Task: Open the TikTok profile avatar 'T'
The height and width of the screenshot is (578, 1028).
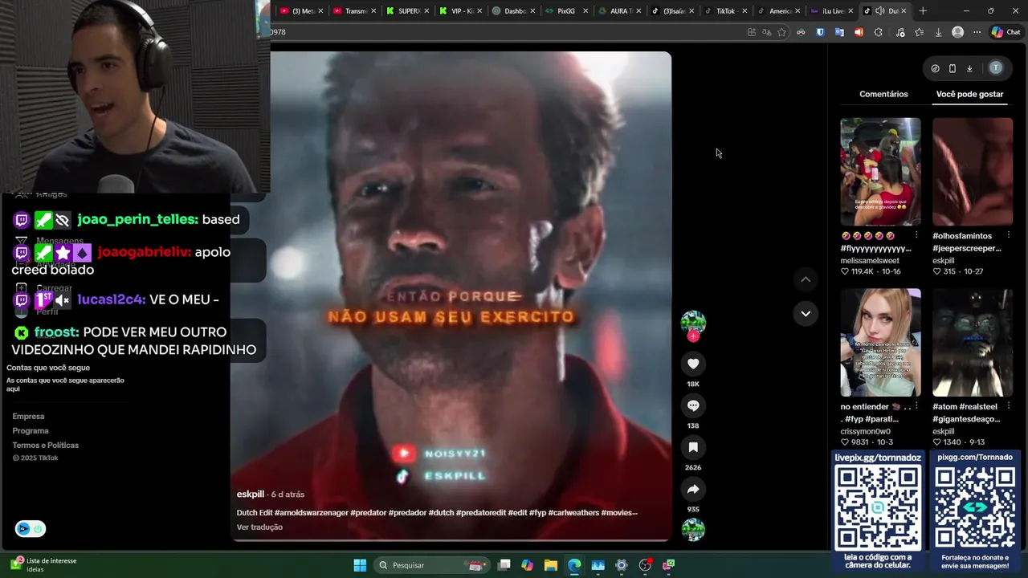Action: point(996,68)
